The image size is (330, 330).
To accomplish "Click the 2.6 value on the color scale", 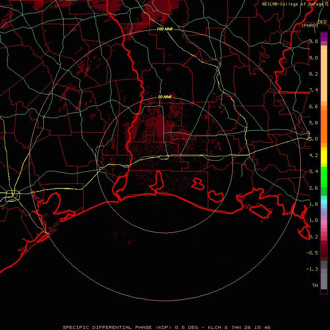I will (x=313, y=188).
